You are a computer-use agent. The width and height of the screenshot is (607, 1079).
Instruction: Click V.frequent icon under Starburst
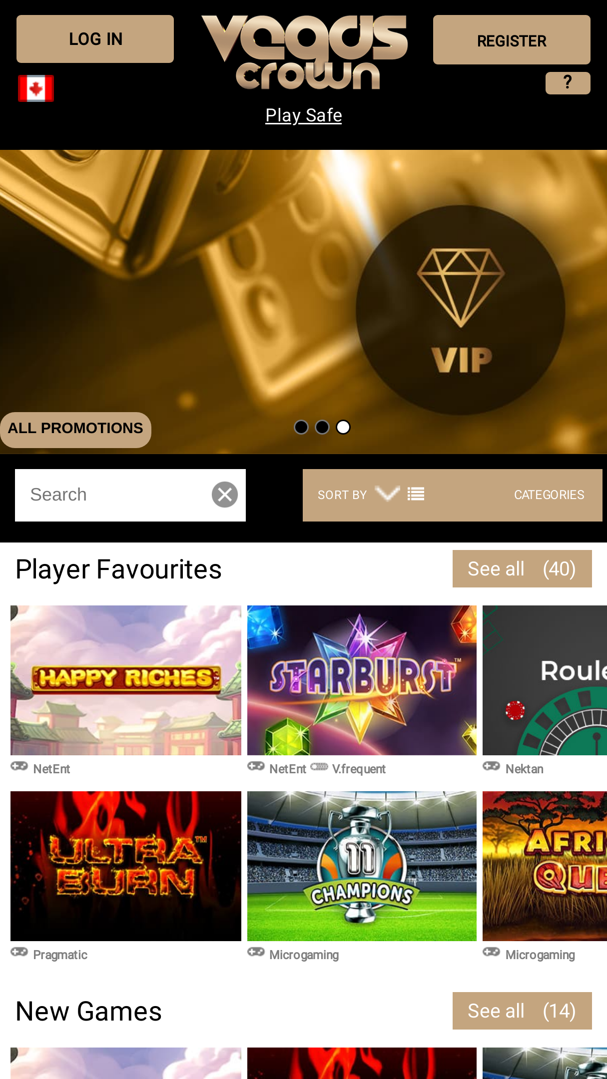(319, 767)
